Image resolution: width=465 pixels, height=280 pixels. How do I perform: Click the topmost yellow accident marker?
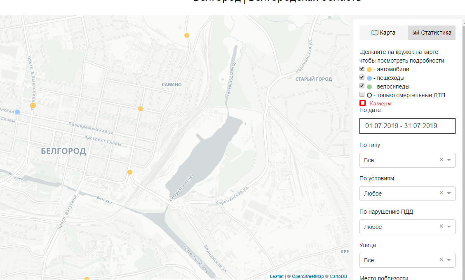pyautogui.click(x=187, y=35)
